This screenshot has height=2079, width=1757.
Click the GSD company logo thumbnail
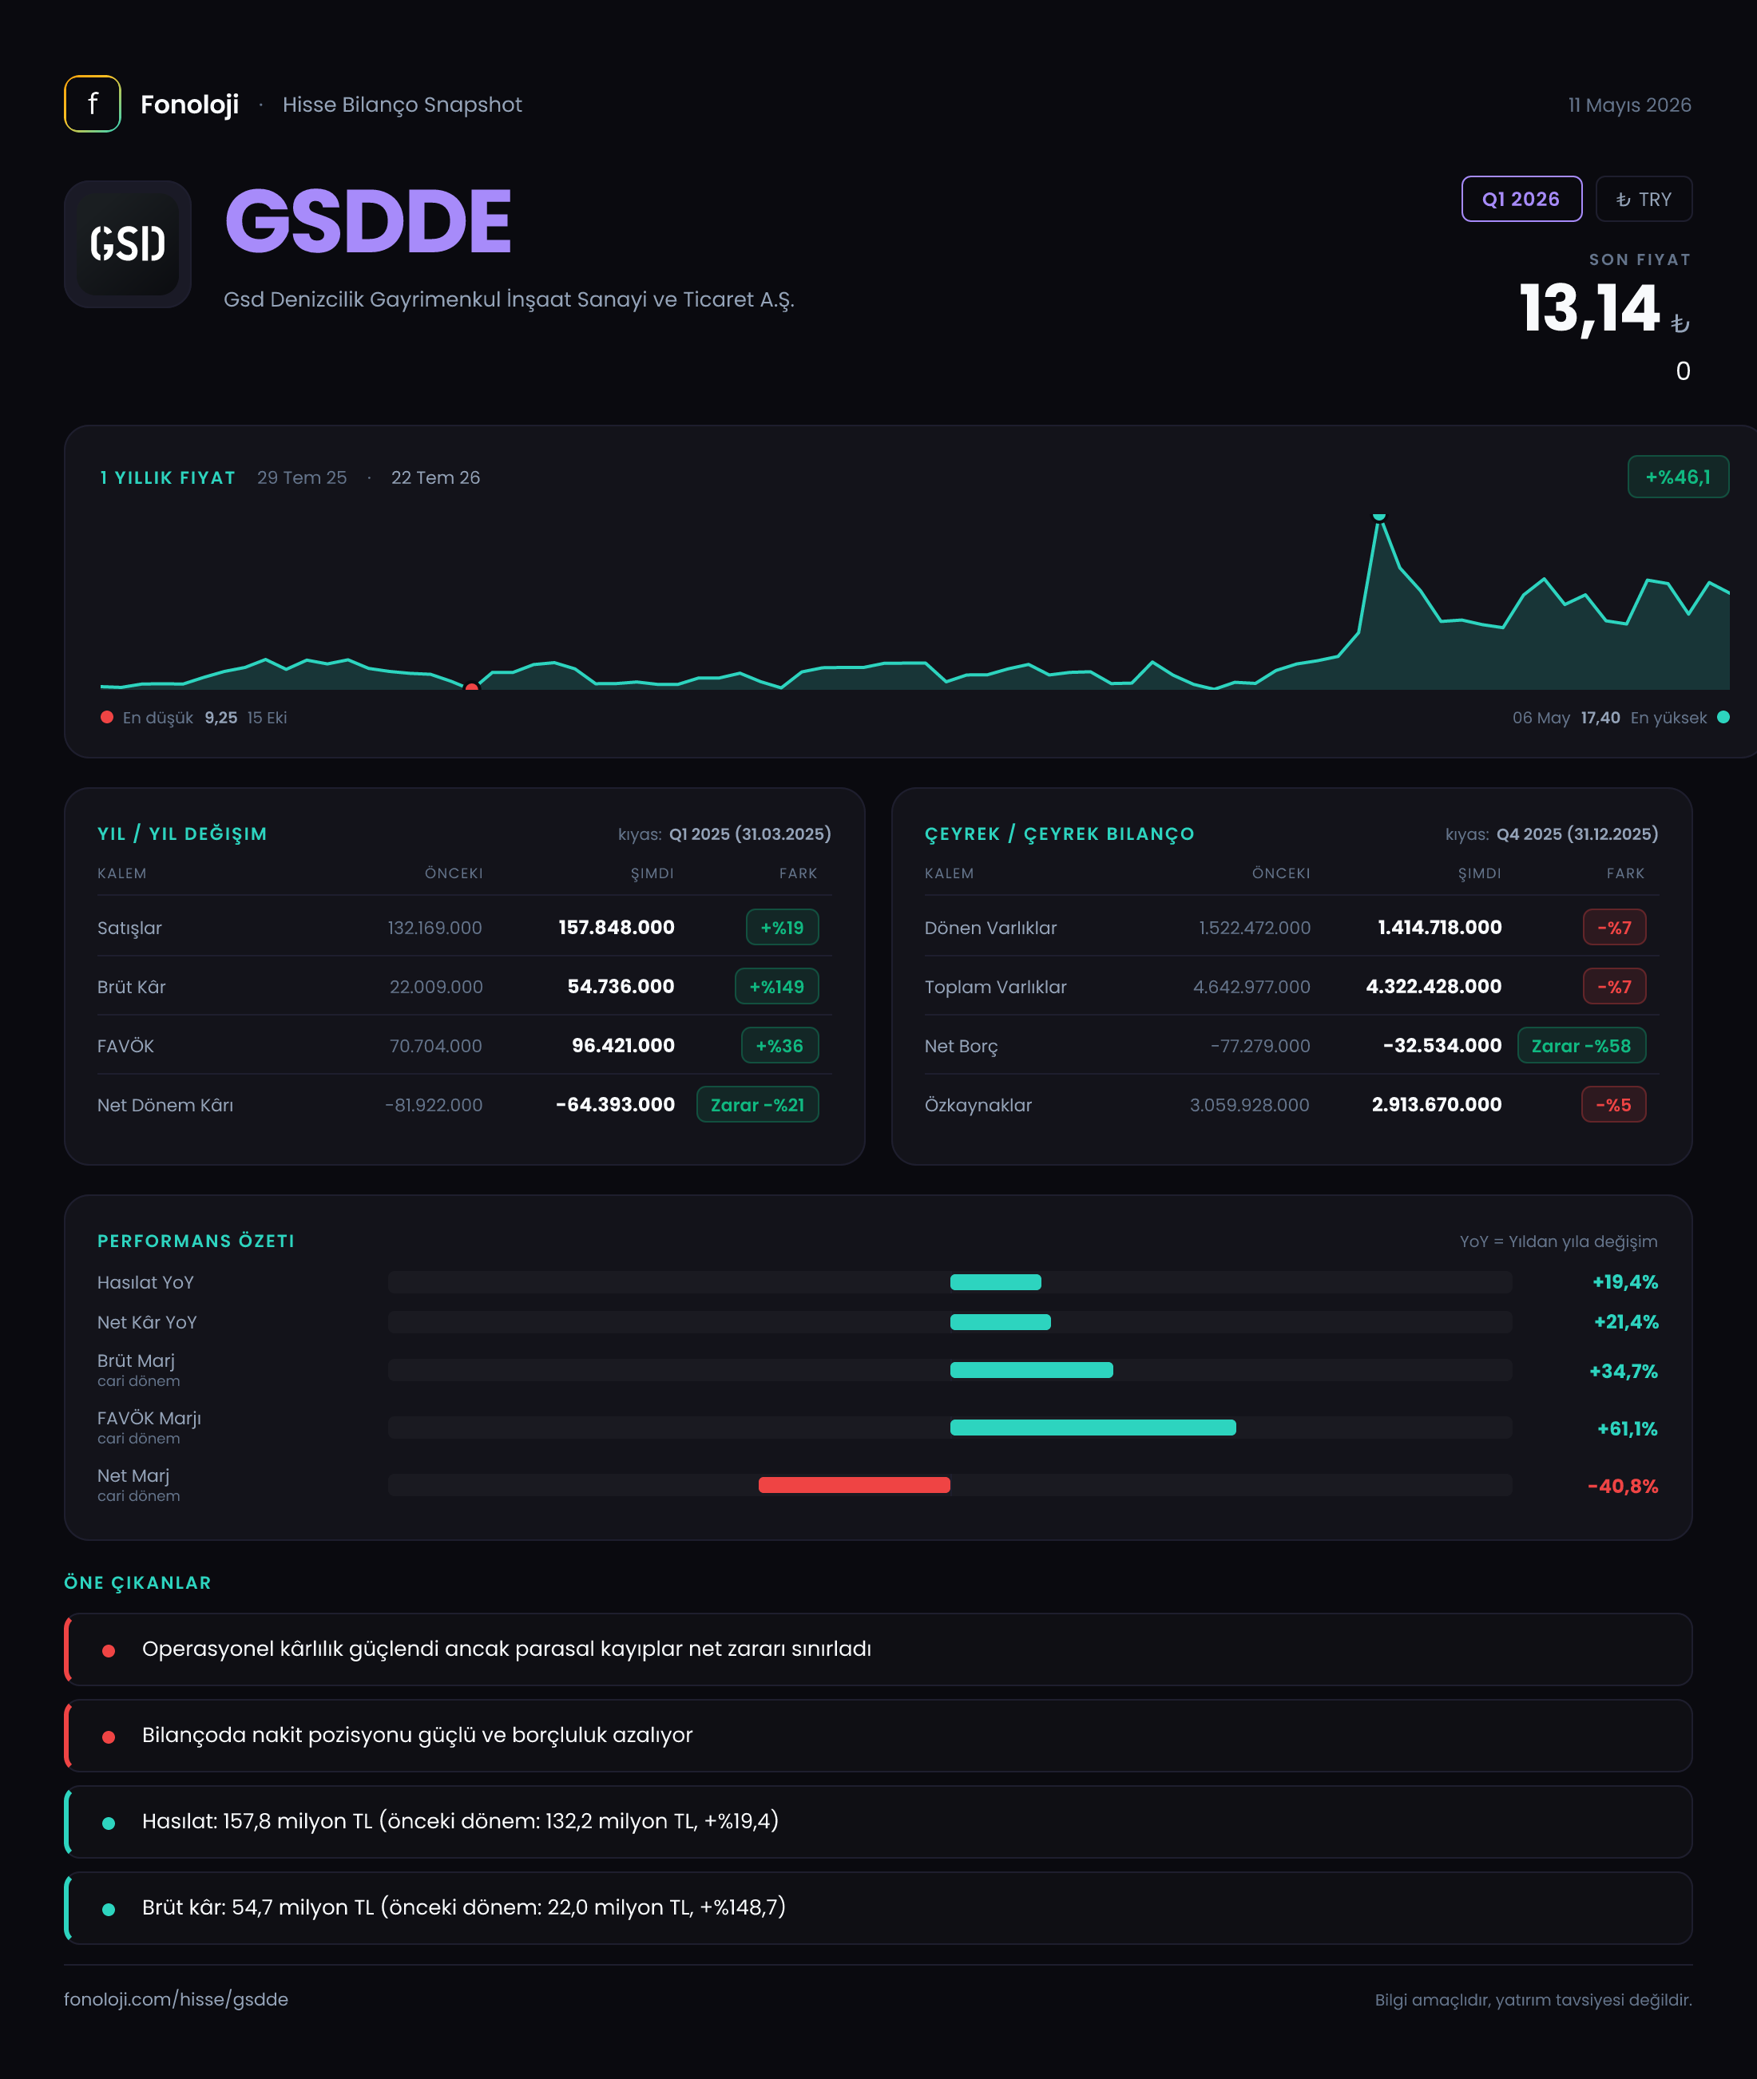coord(128,244)
